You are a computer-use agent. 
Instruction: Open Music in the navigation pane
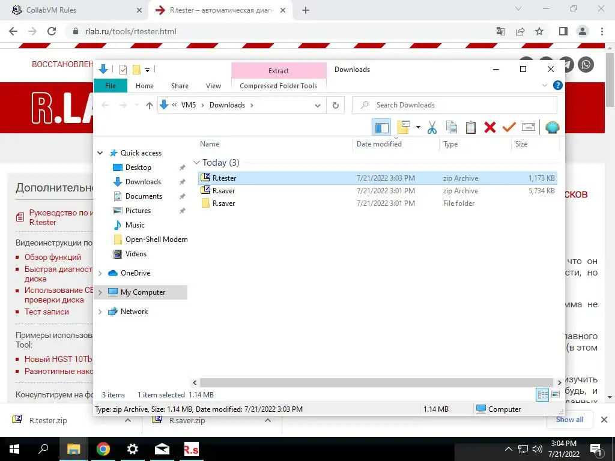pyautogui.click(x=135, y=225)
